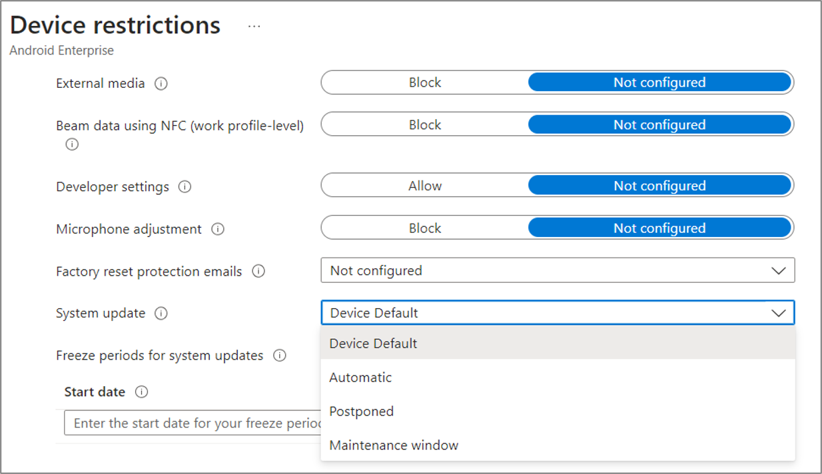Pick Maintenance window from the list
Image resolution: width=822 pixels, height=474 pixels.
click(x=394, y=445)
